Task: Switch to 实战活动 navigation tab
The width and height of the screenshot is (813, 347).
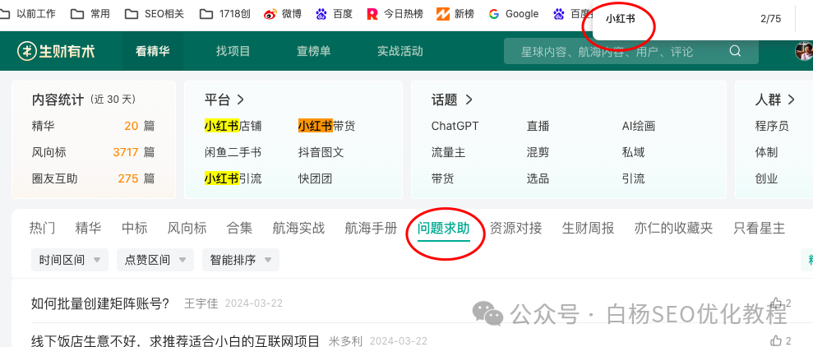Action: click(400, 51)
